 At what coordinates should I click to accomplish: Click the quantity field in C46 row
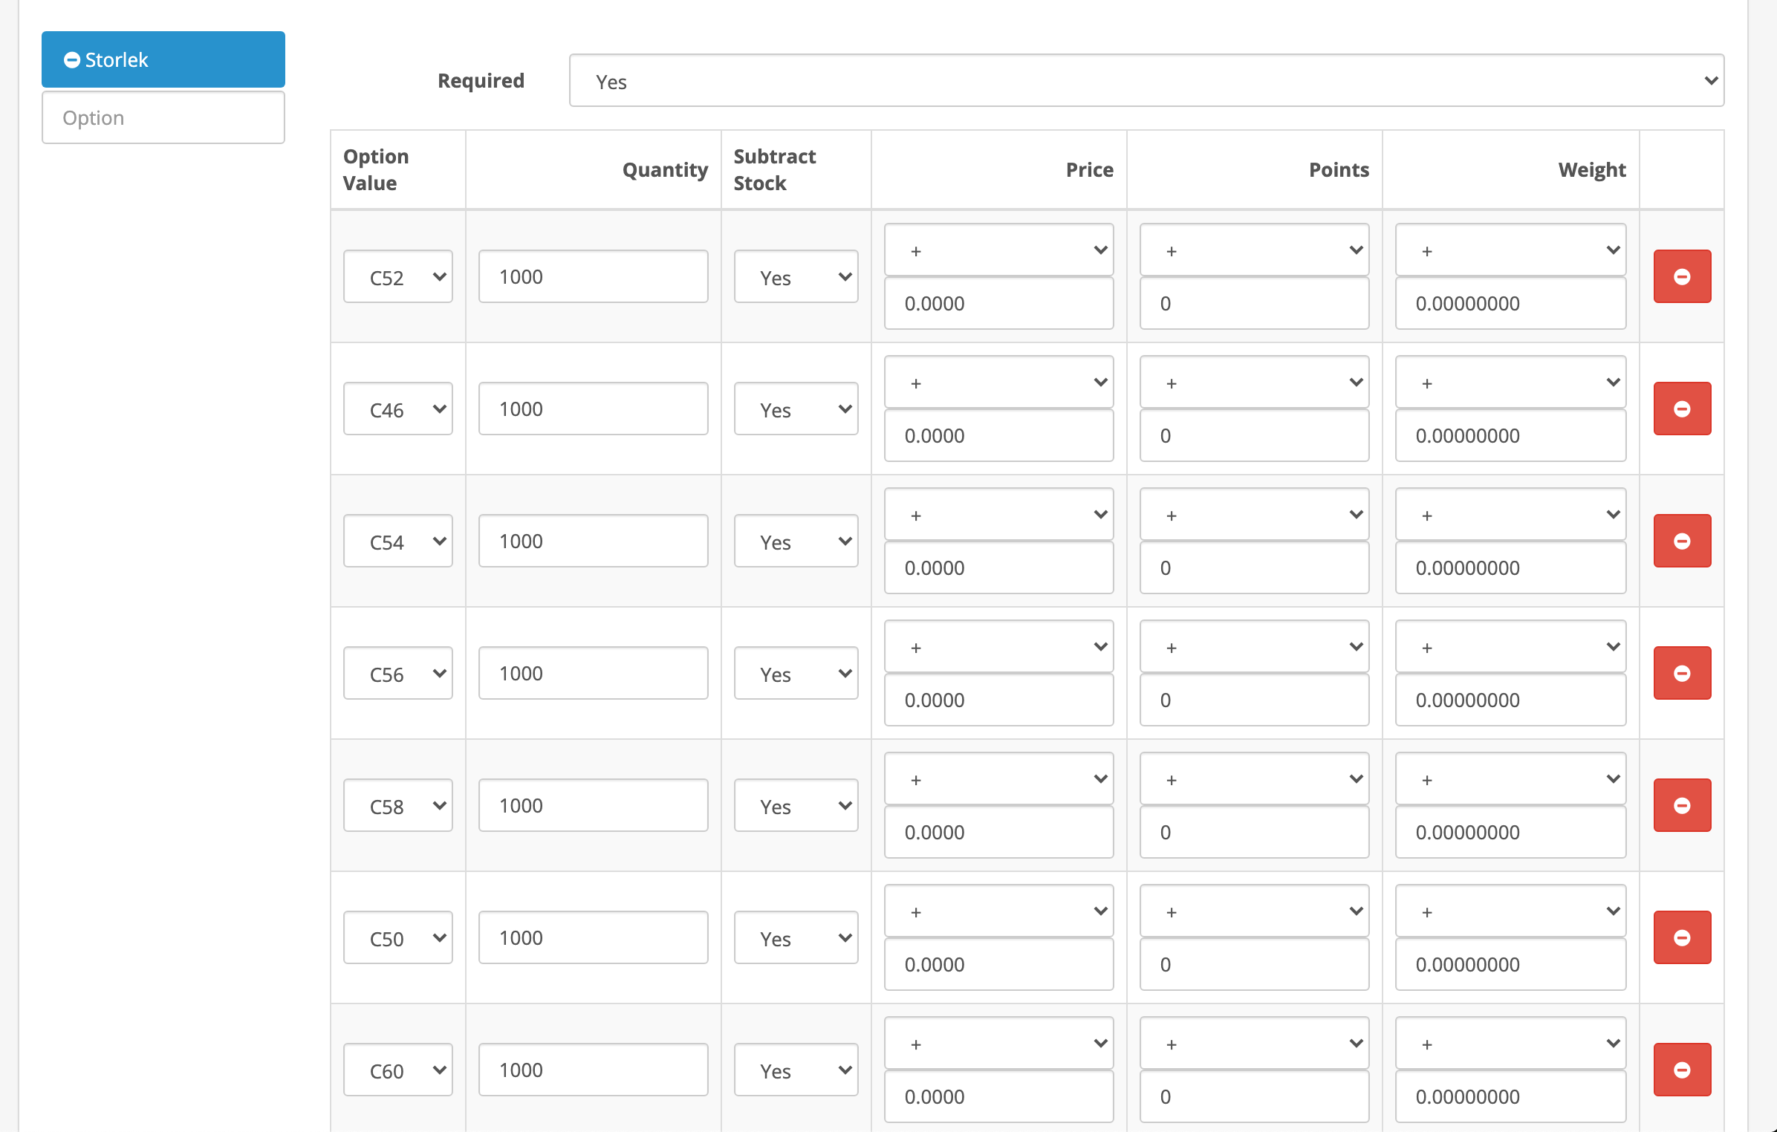coord(594,409)
